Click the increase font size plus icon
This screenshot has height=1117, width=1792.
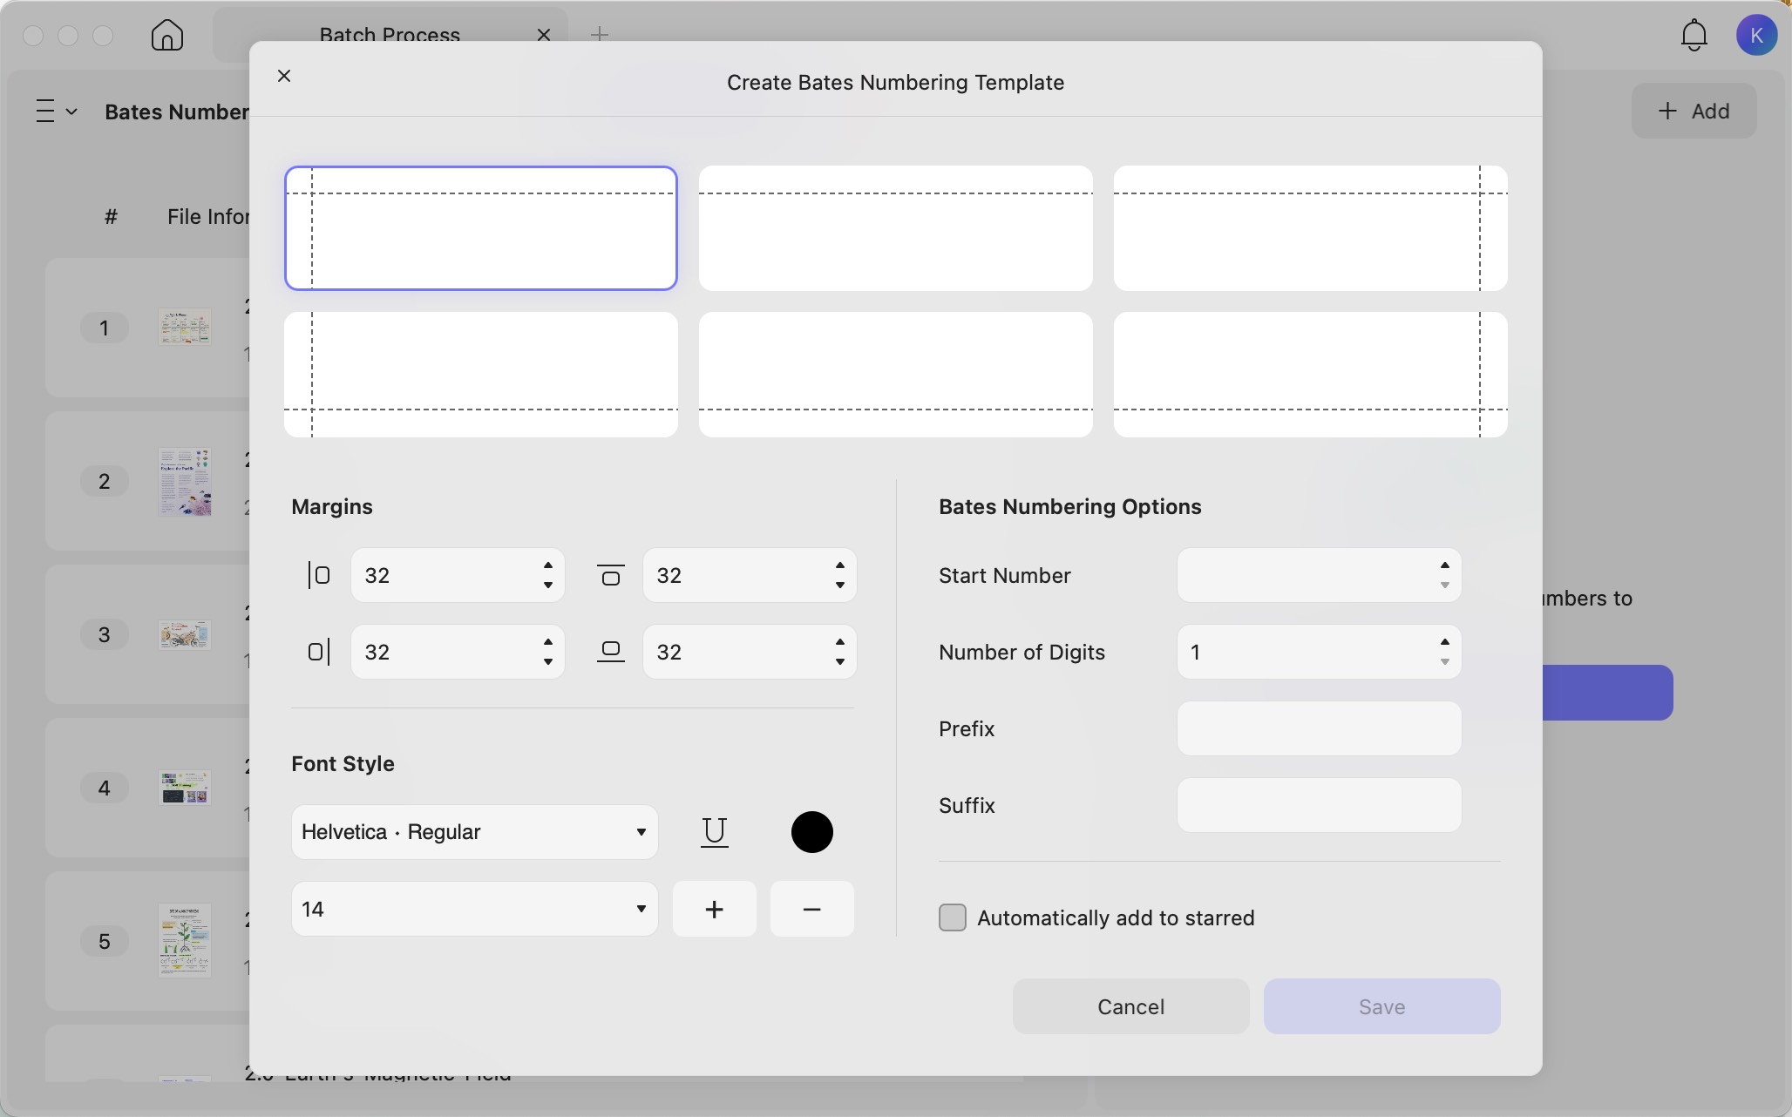(715, 910)
